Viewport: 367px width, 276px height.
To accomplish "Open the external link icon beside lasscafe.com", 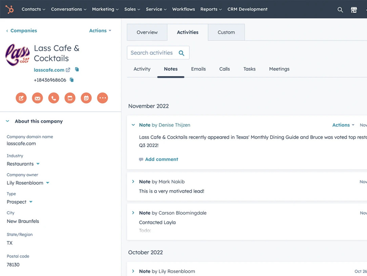I will click(68, 70).
